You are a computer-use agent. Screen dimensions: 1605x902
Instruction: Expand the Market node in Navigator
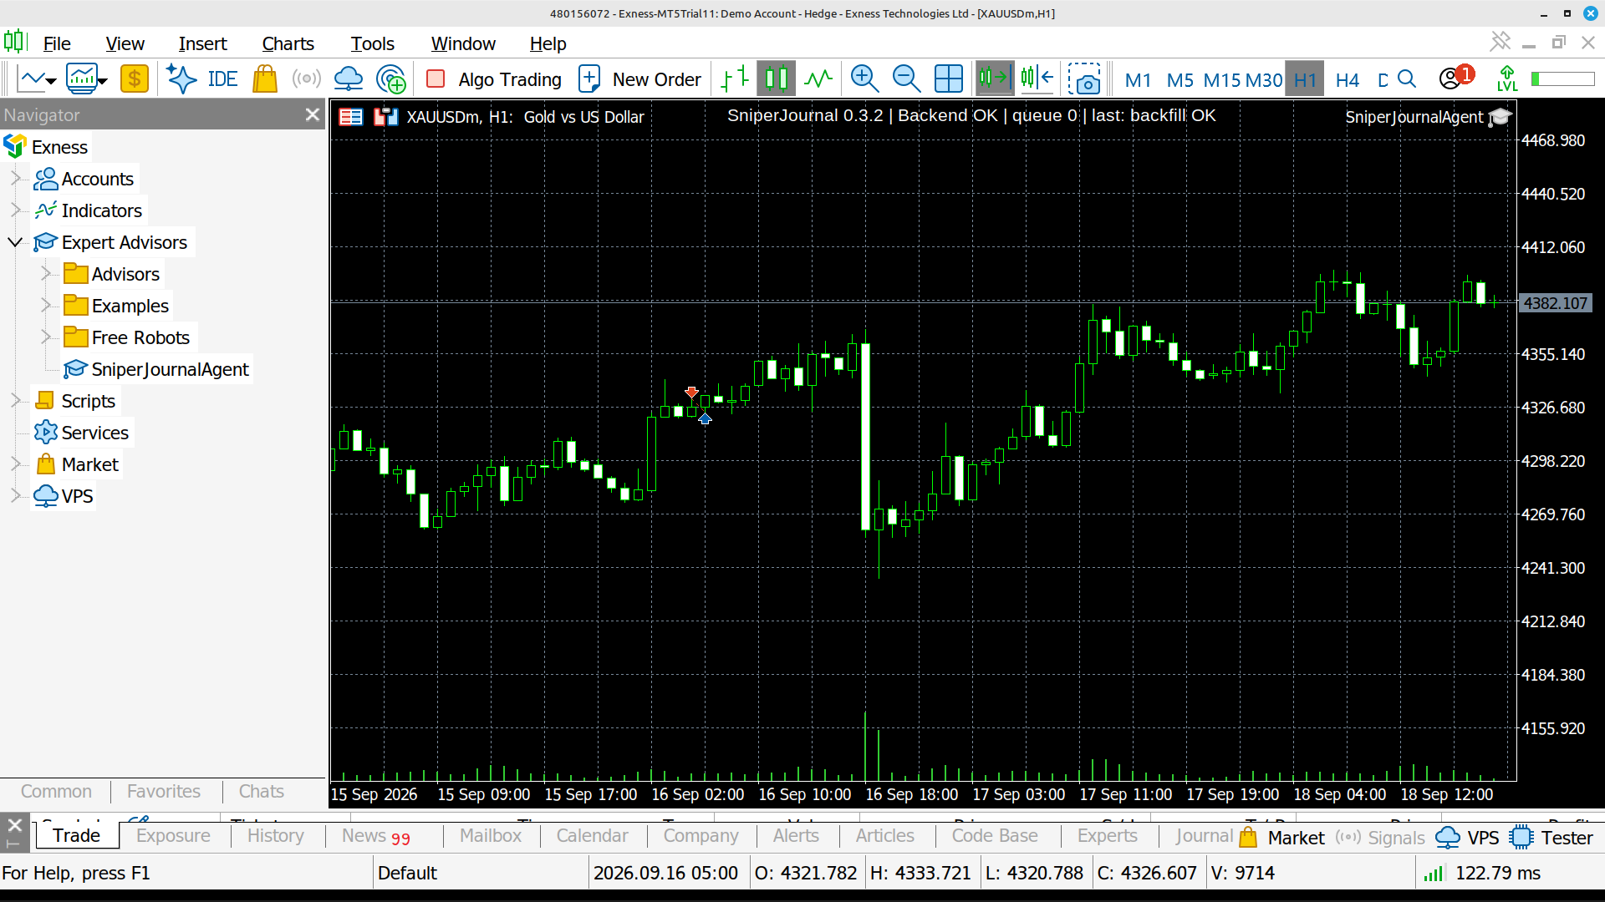pyautogui.click(x=15, y=464)
